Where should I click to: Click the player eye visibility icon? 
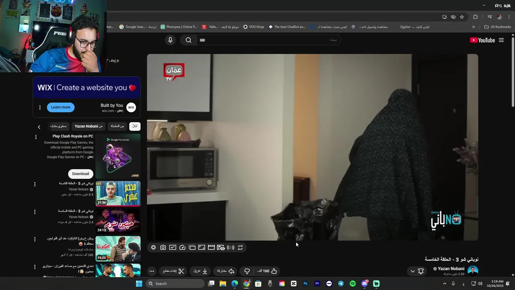pyautogui.click(x=221, y=248)
